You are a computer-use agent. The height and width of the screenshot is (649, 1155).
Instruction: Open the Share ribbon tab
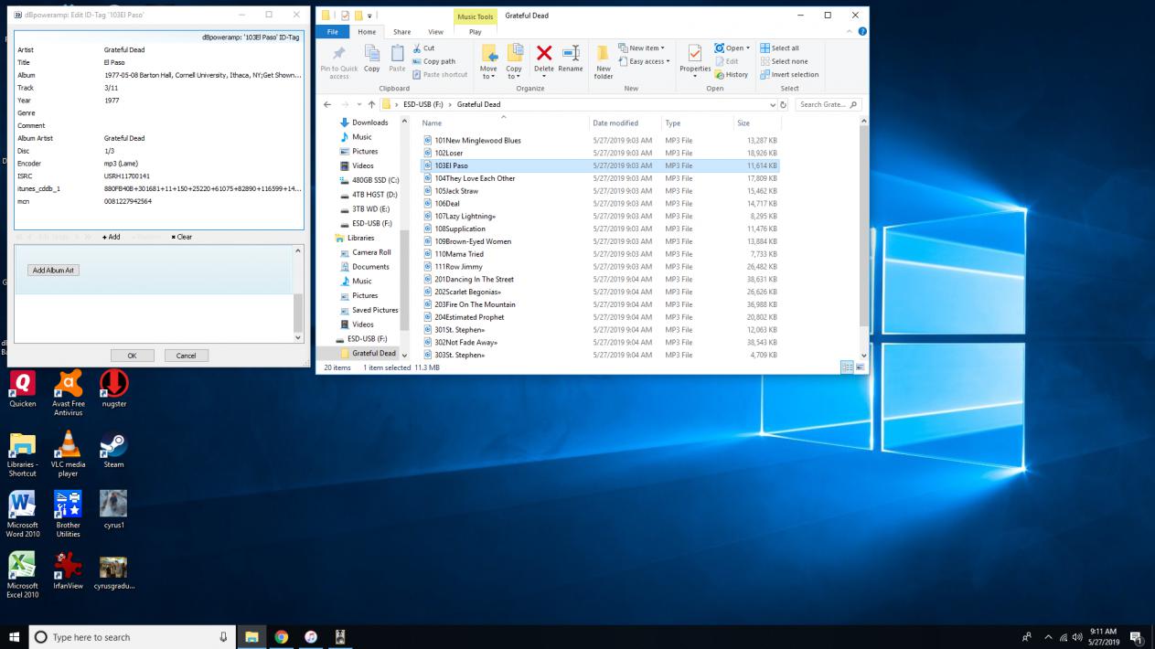pyautogui.click(x=403, y=32)
